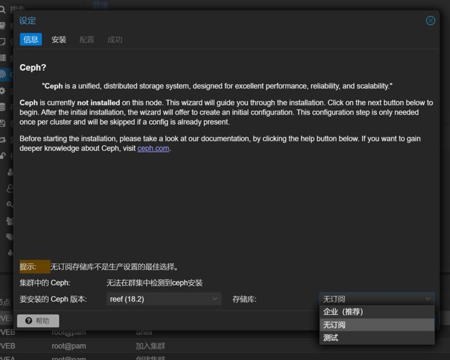Click the search magnifier icon in background sidebar
The width and height of the screenshot is (450, 360).
coord(2,10)
